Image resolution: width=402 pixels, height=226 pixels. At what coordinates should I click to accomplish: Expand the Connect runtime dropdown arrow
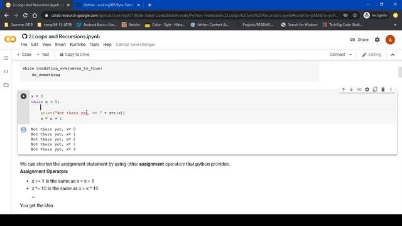350,55
